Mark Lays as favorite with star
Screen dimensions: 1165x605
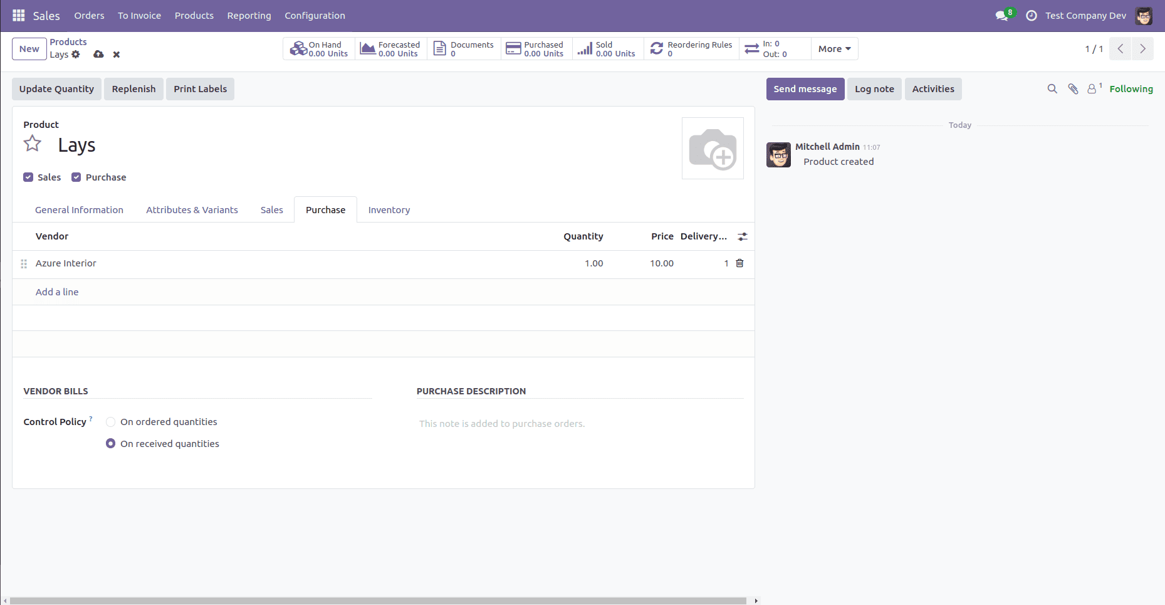(x=33, y=144)
